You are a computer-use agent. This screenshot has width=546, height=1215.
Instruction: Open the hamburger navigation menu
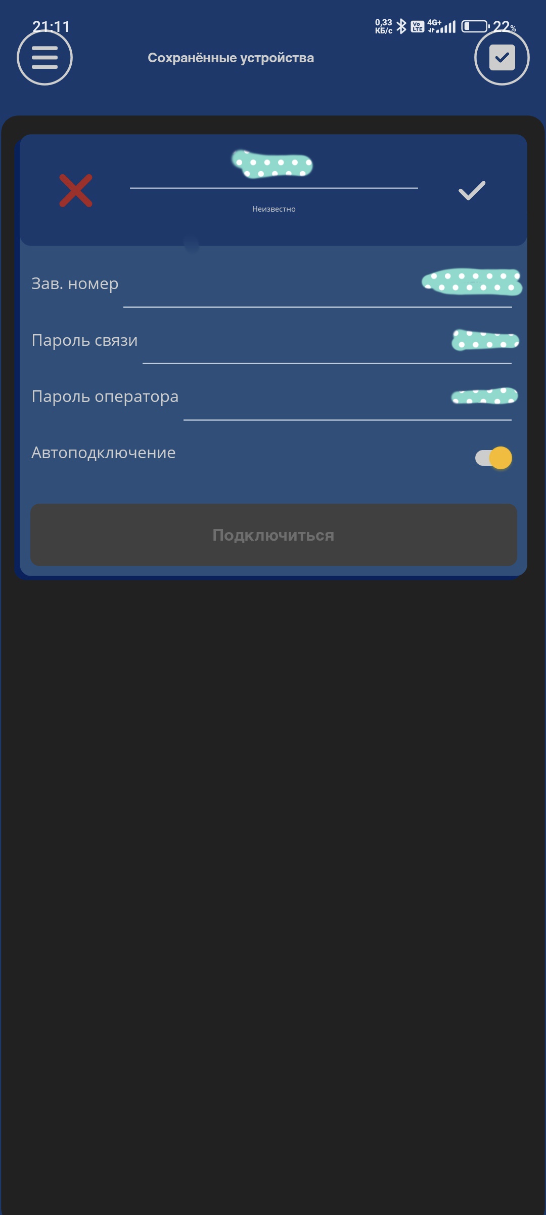pos(45,57)
